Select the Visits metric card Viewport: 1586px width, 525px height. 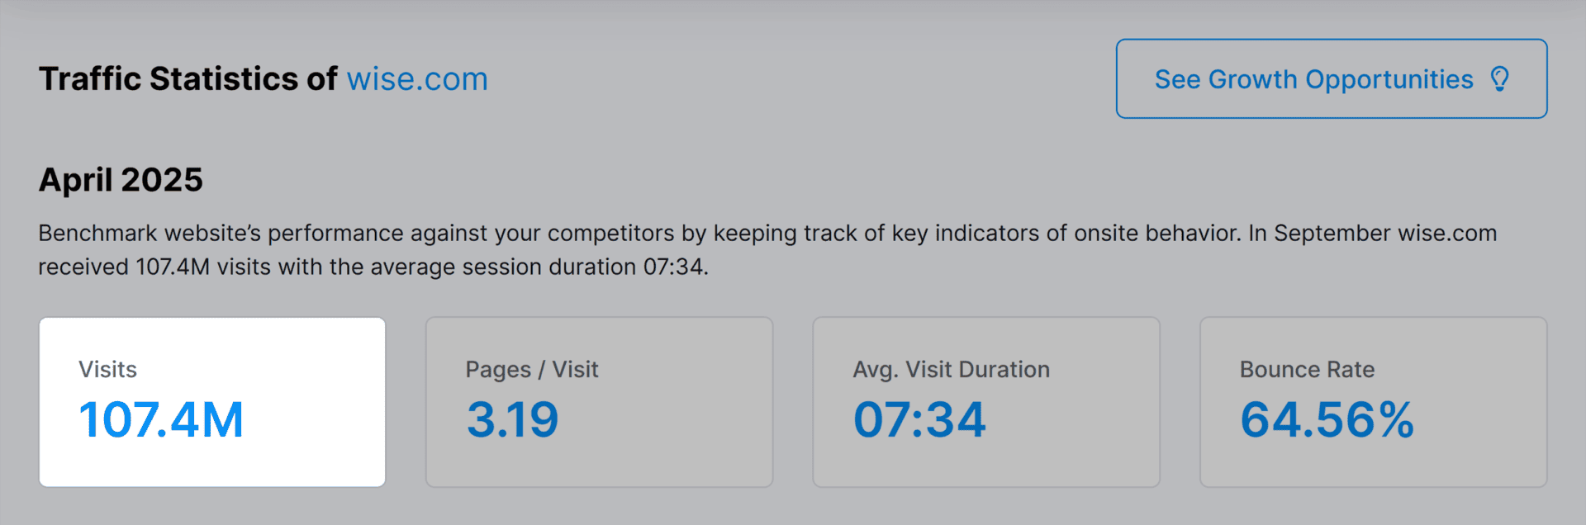click(x=212, y=402)
